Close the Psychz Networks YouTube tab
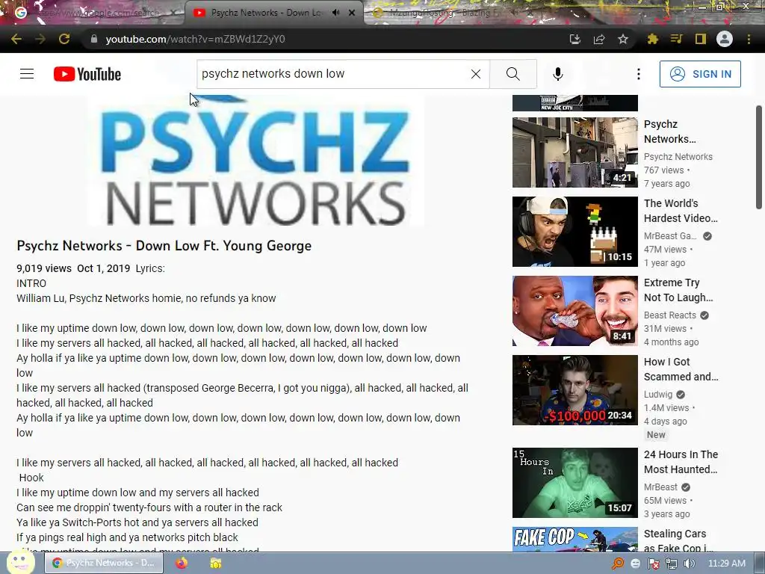The width and height of the screenshot is (765, 574). click(x=352, y=13)
